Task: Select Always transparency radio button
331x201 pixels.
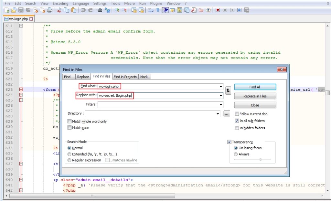Action: 236,154
